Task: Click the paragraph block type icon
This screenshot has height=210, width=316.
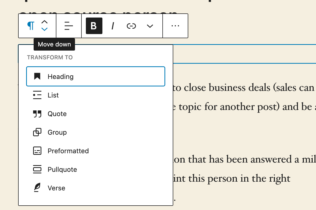Action: click(x=31, y=26)
